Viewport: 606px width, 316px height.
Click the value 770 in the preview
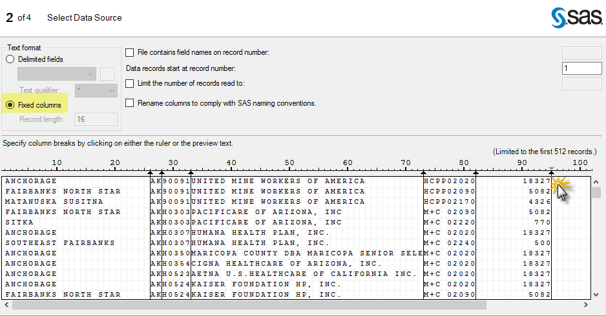pyautogui.click(x=543, y=222)
